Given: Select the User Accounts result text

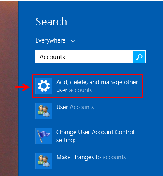Looking at the screenshot, I should coord(75,107).
